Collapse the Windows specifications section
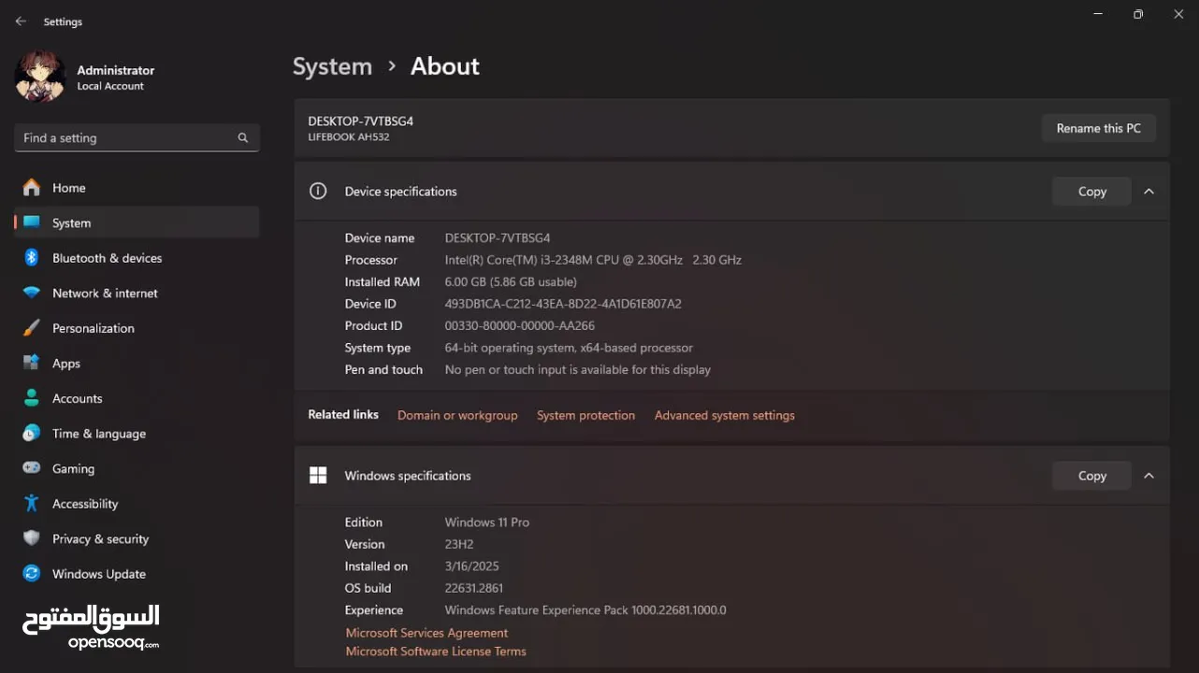 (x=1148, y=475)
